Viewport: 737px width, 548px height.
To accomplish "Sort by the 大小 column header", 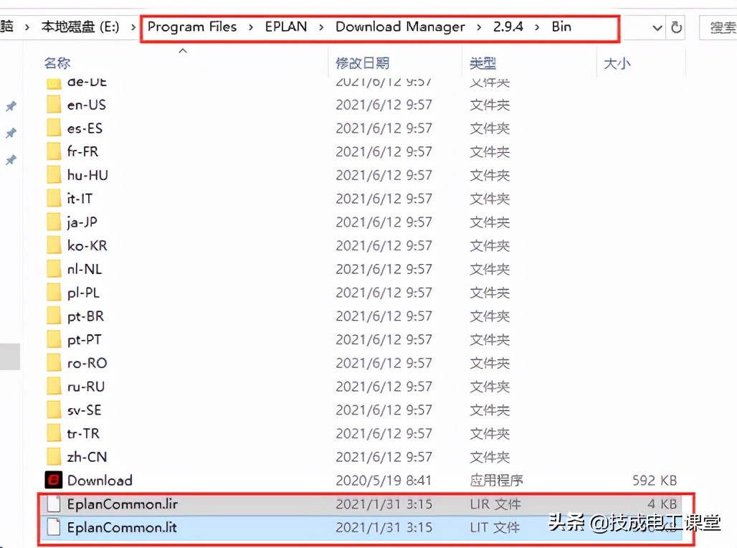I will click(617, 63).
